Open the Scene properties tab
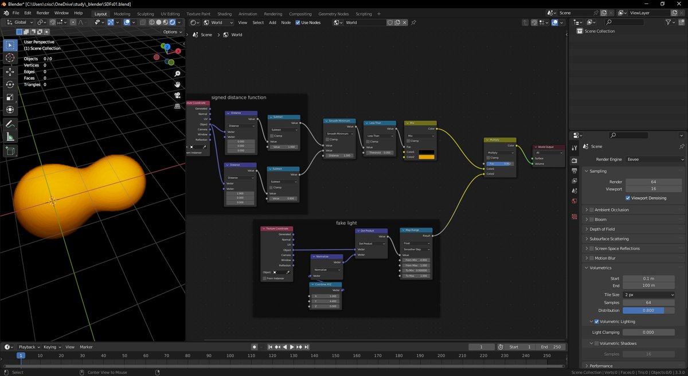The image size is (688, 376). click(x=574, y=191)
